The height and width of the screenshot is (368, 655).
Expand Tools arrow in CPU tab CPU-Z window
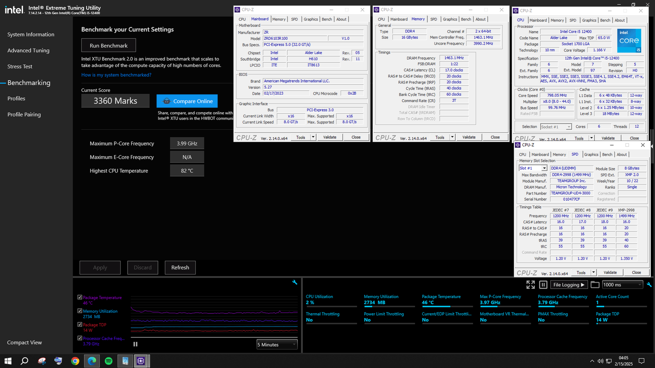coord(591,138)
